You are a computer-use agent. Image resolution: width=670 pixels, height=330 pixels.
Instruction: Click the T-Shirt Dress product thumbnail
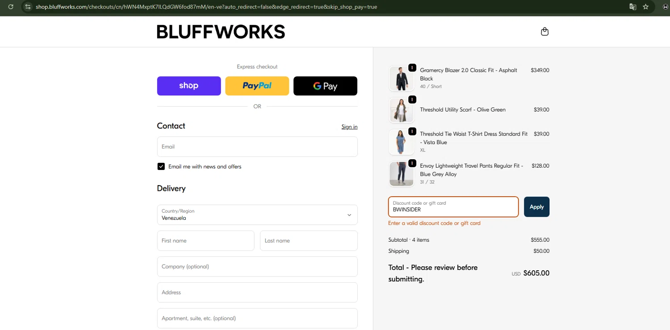tap(401, 142)
